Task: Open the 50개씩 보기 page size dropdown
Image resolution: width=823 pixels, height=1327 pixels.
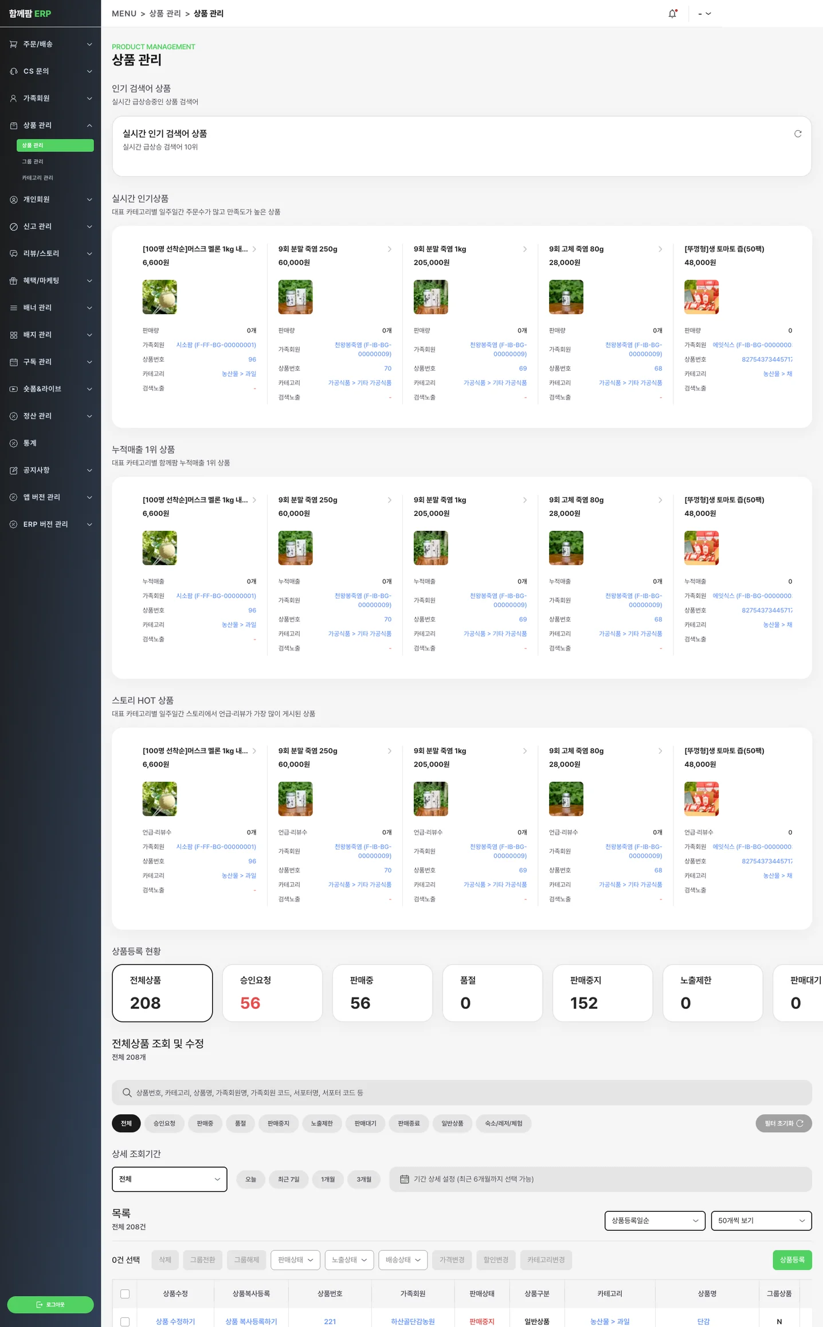Action: click(x=761, y=1220)
